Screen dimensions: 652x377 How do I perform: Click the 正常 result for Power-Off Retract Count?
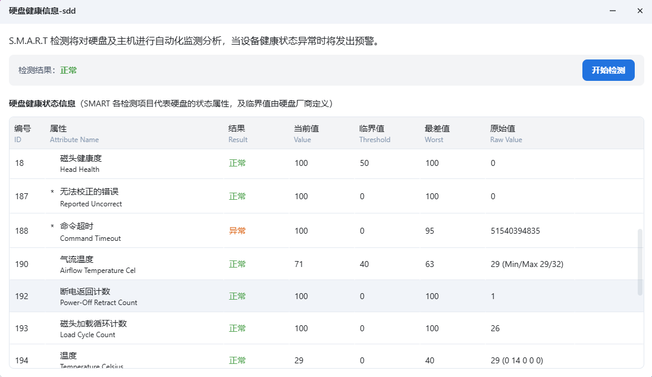pyautogui.click(x=237, y=296)
